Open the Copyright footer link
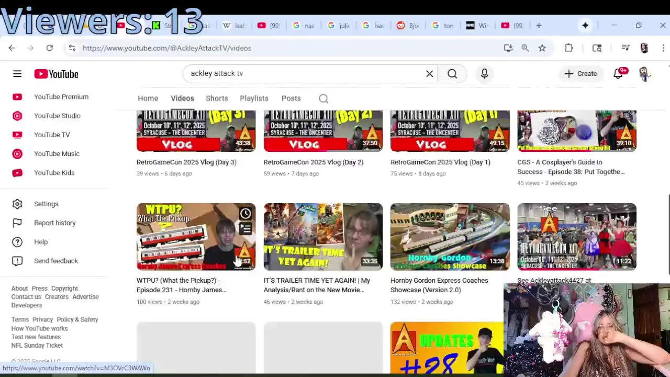The width and height of the screenshot is (670, 377). [64, 289]
